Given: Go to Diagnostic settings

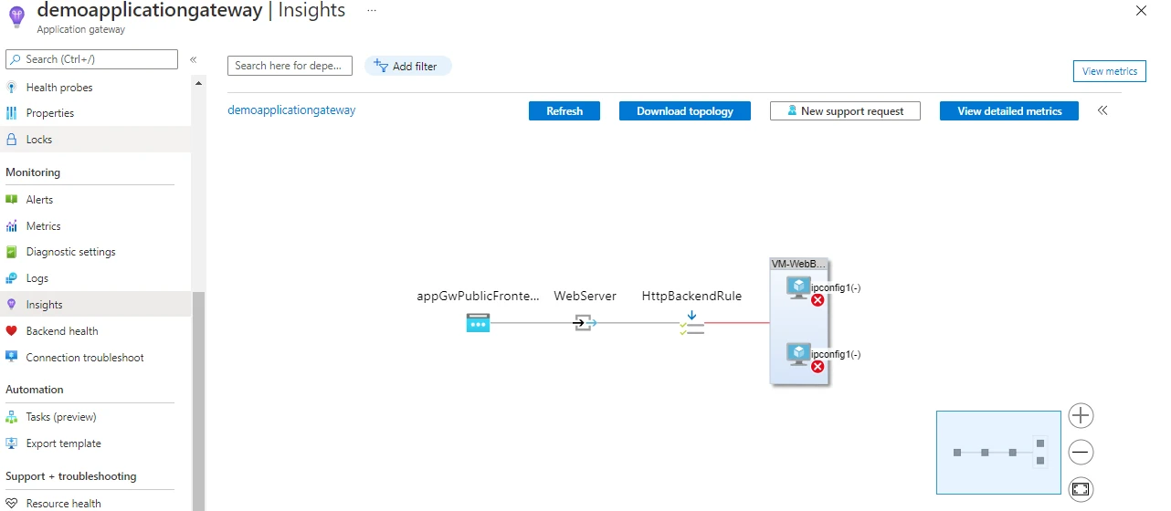Looking at the screenshot, I should (71, 252).
